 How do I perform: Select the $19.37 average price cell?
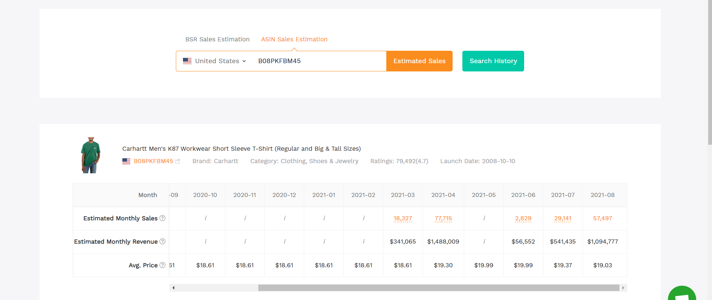(x=563, y=265)
